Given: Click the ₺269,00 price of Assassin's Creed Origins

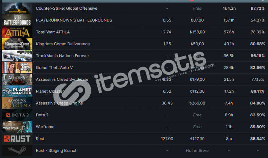Looking at the screenshot, I should (197, 103).
